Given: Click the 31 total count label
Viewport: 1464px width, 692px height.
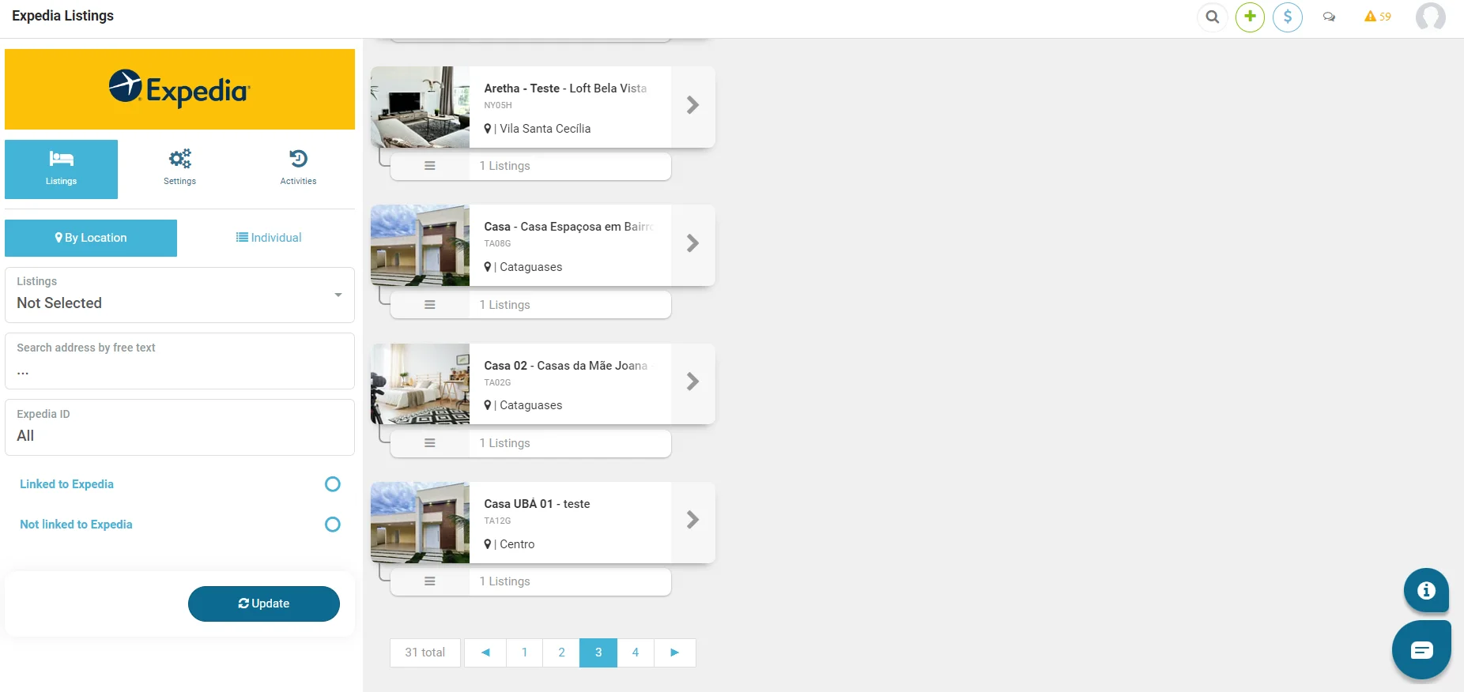Looking at the screenshot, I should [425, 653].
